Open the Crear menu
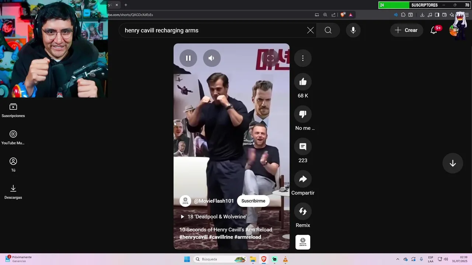Viewport: 472px width, 265px height. pos(406,30)
